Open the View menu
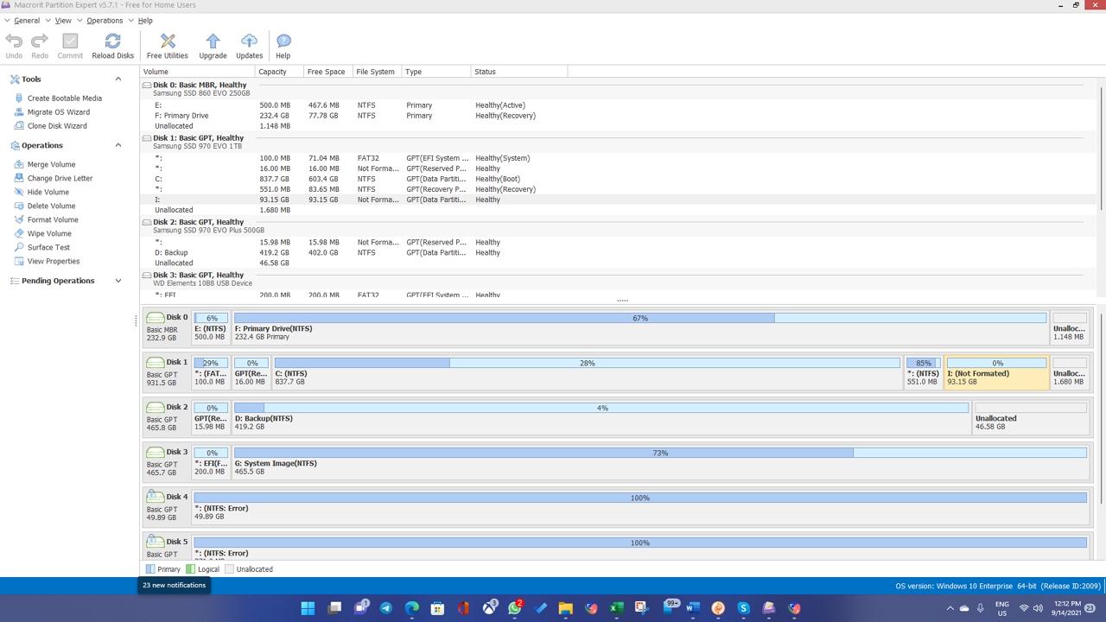Screen dimensions: 1106x622 point(64,20)
